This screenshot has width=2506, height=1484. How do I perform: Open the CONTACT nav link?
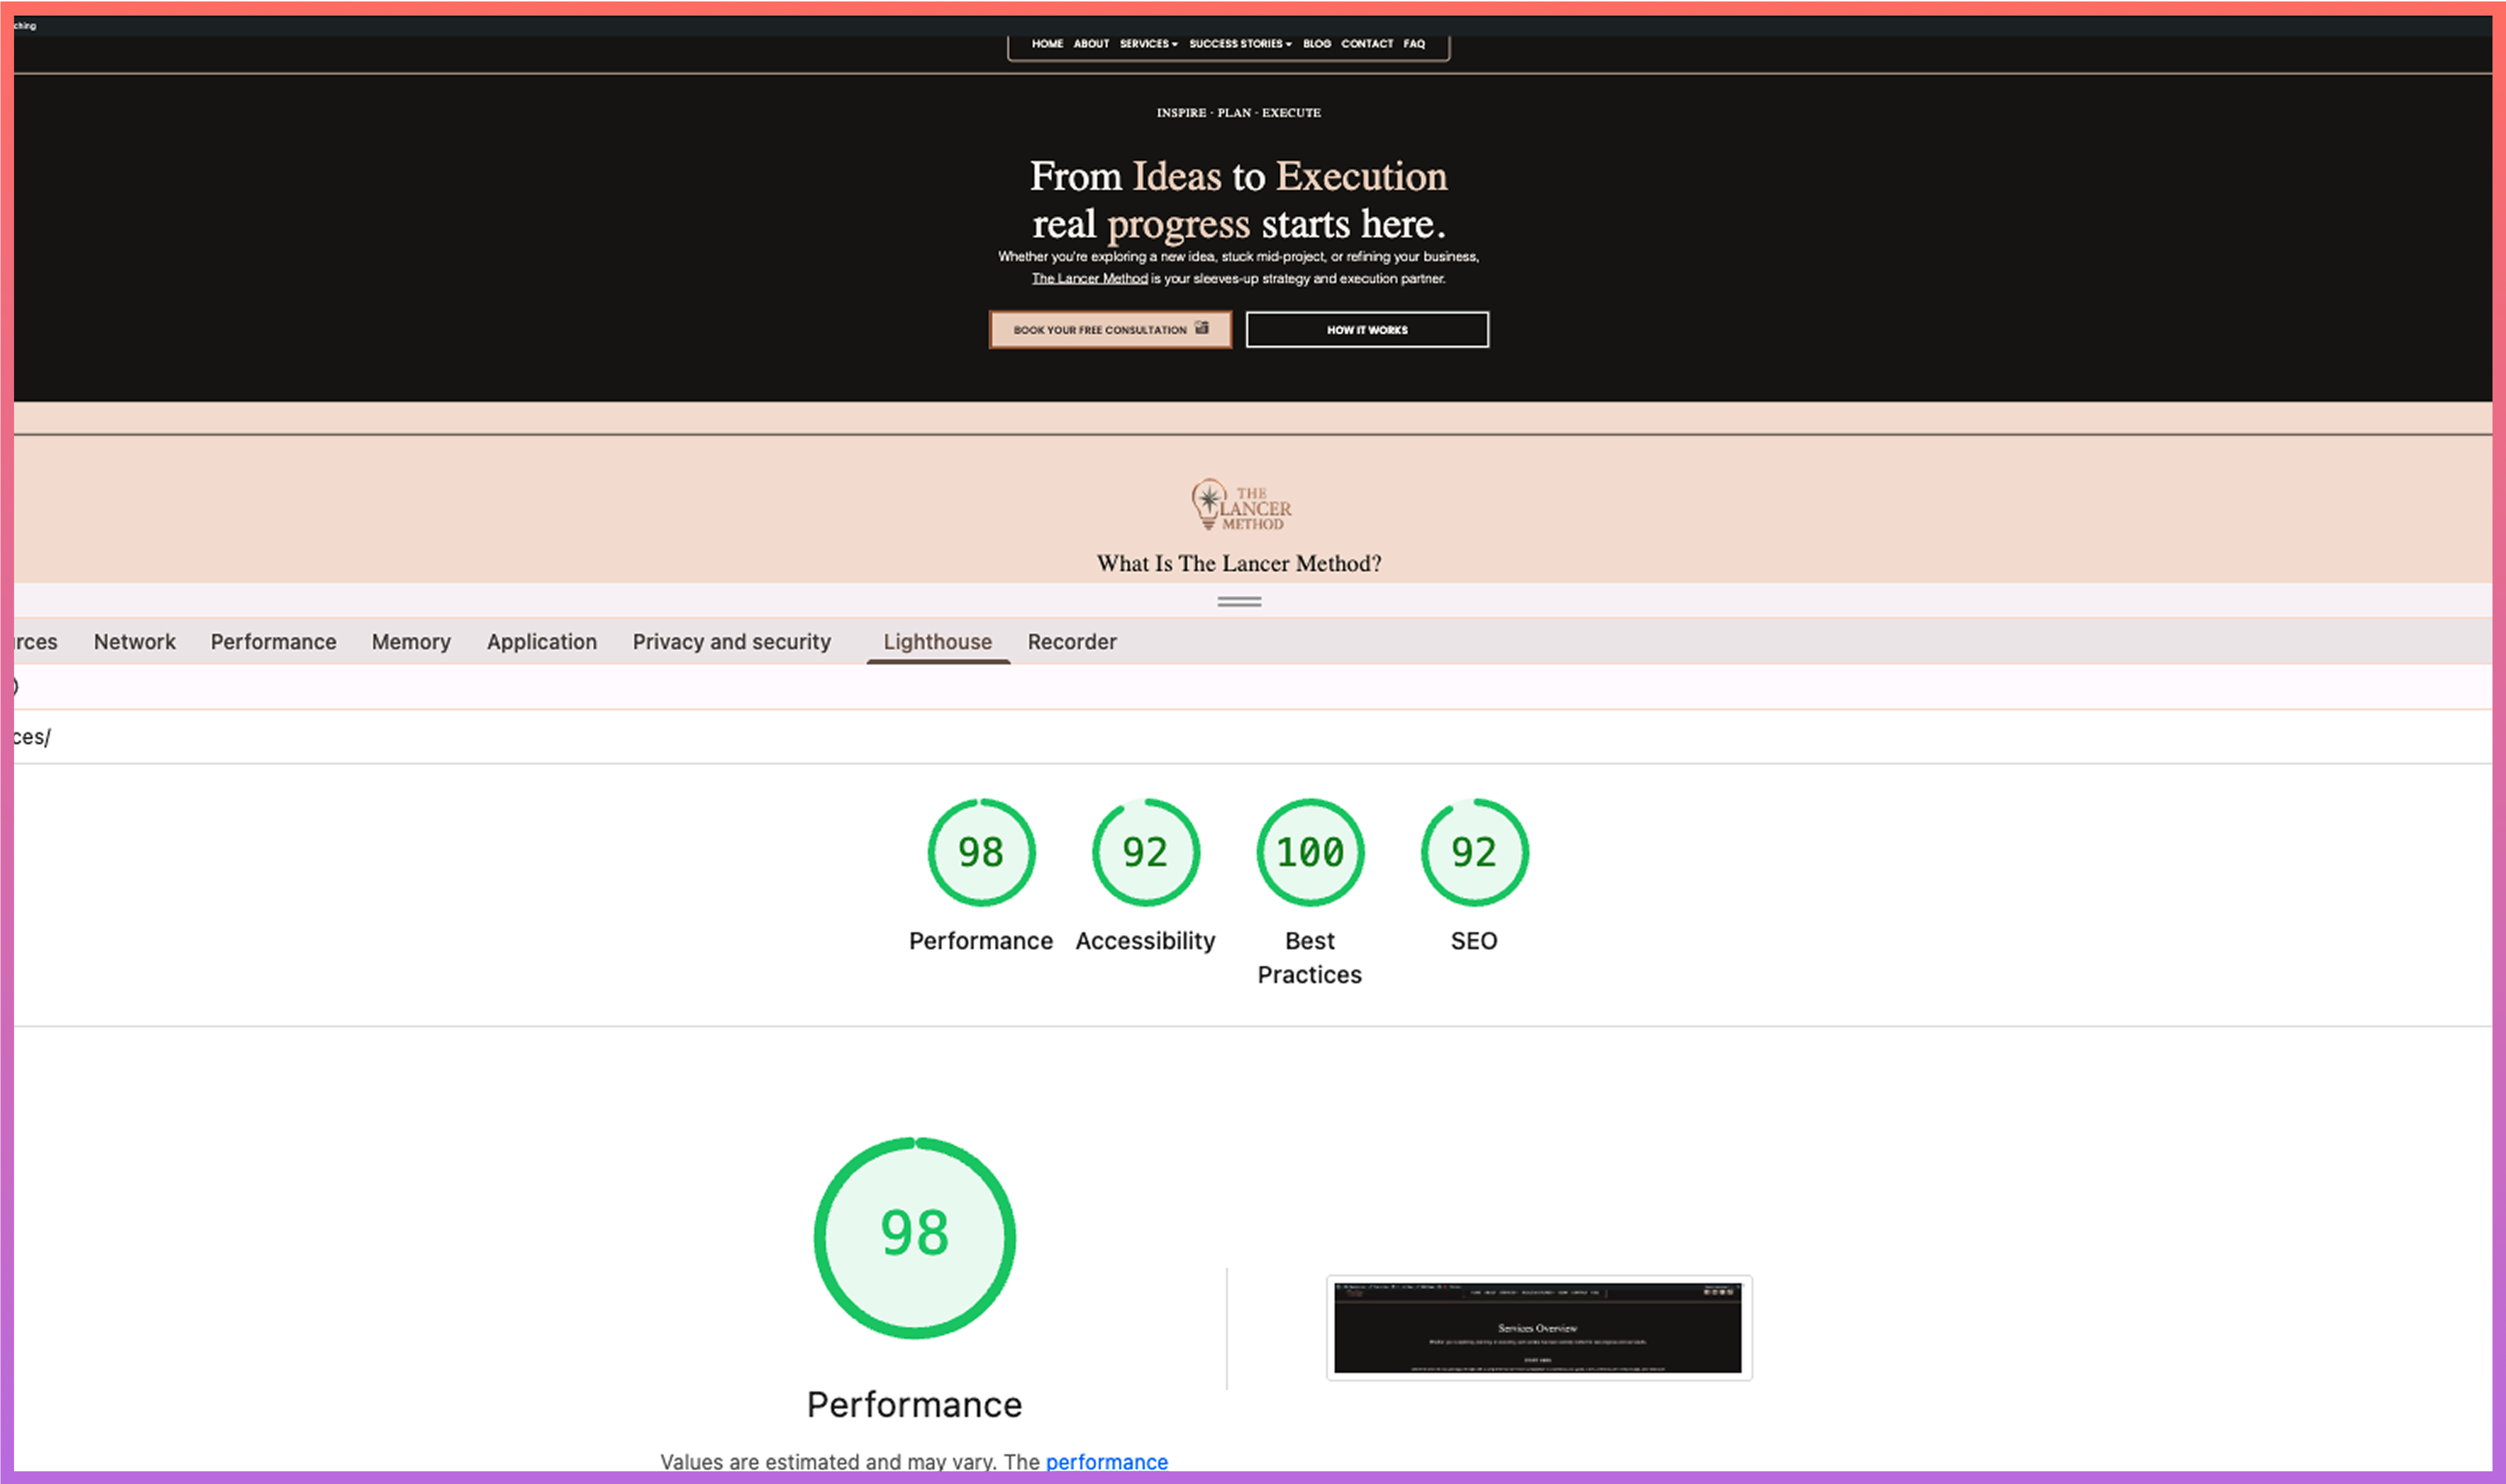(x=1367, y=44)
